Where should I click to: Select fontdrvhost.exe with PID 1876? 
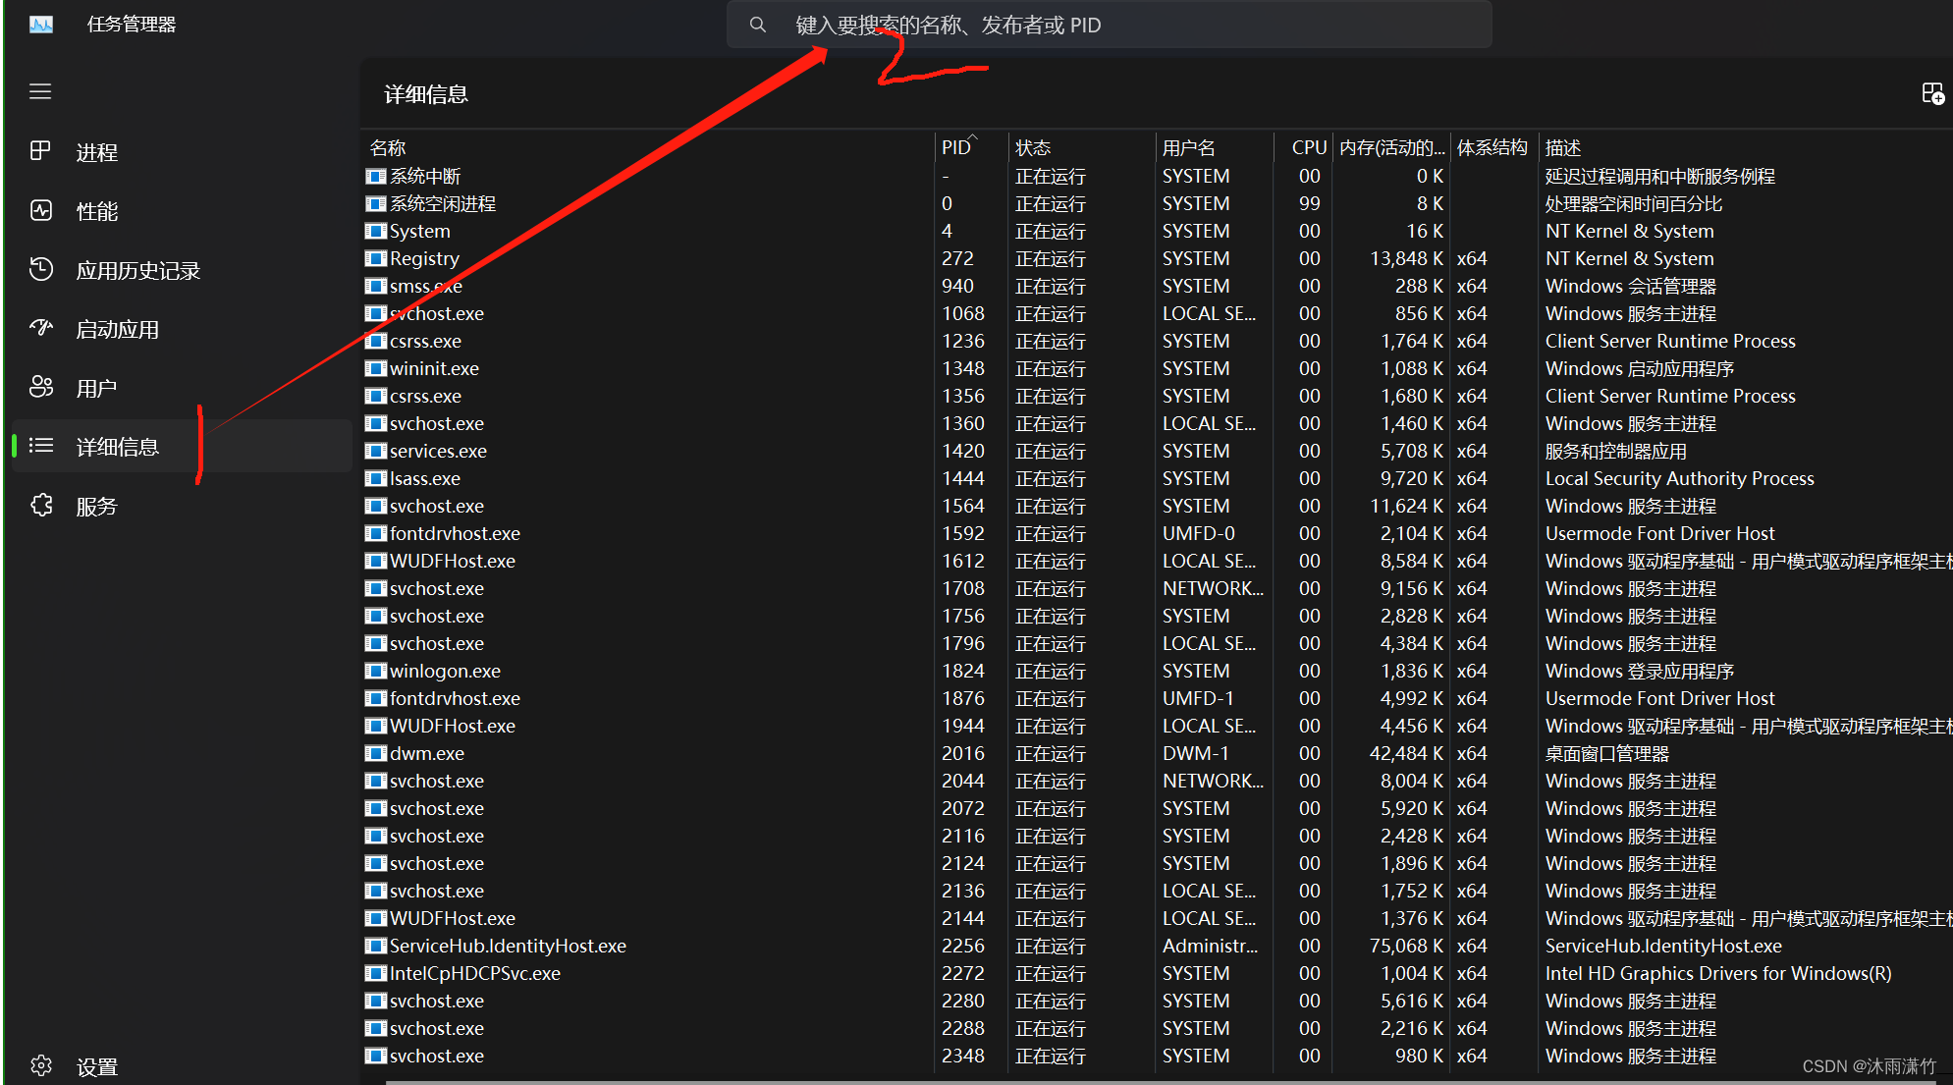click(x=1158, y=698)
